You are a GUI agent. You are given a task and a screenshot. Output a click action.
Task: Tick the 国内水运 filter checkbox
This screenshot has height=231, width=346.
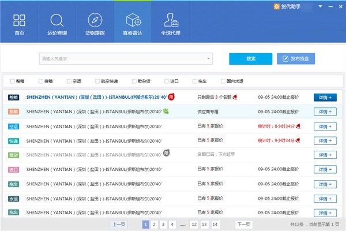tap(223, 81)
